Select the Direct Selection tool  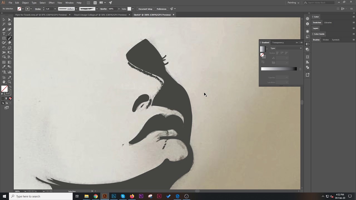pyautogui.click(x=9, y=19)
